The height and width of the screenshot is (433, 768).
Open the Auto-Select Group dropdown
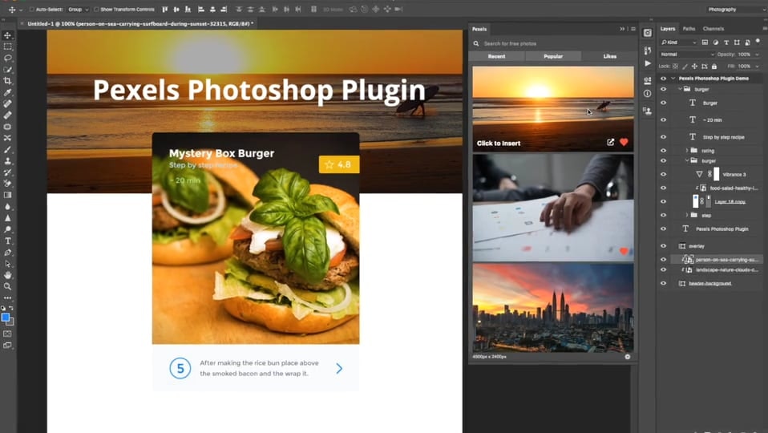coord(78,10)
